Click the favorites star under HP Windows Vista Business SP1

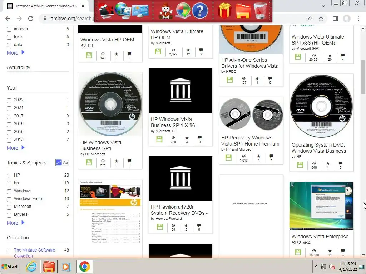(x=117, y=161)
